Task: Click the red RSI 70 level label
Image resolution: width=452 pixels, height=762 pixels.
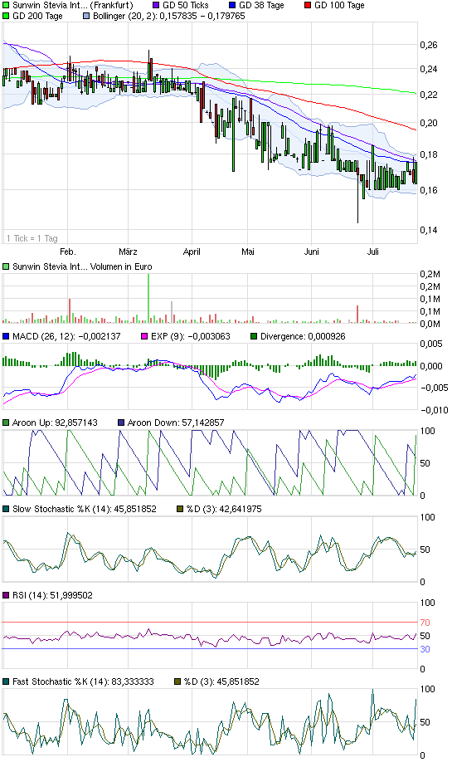Action: [425, 623]
